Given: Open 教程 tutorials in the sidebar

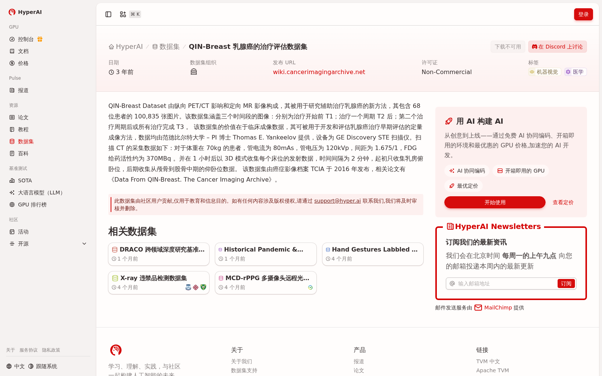Looking at the screenshot, I should pos(48,129).
